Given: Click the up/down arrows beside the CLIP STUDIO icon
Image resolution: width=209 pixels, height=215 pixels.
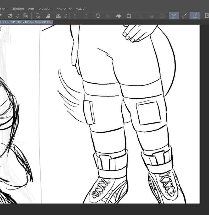Looking at the screenshot, I should tap(18, 16).
